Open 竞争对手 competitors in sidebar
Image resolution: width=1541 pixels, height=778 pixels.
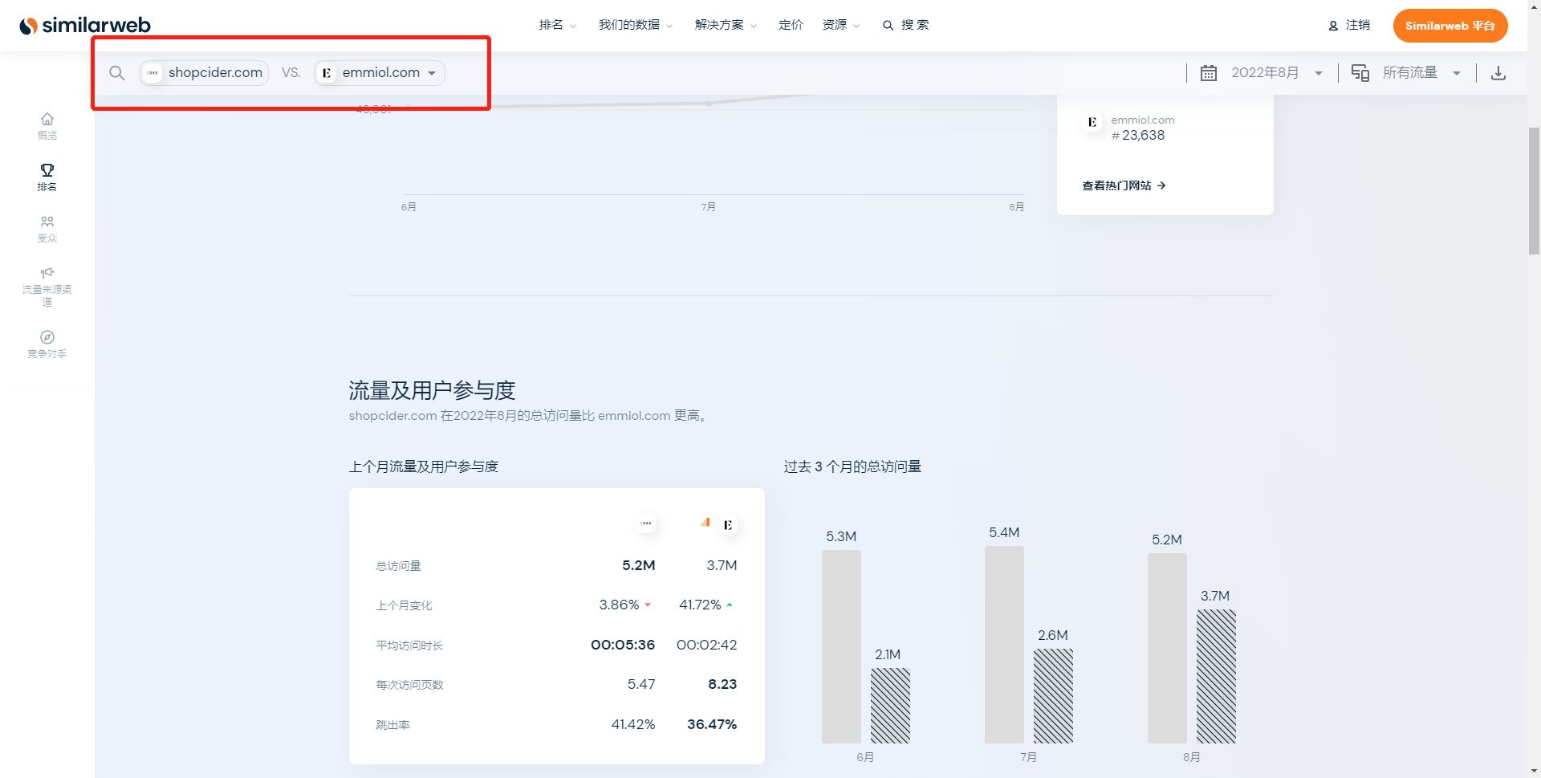pyautogui.click(x=47, y=344)
